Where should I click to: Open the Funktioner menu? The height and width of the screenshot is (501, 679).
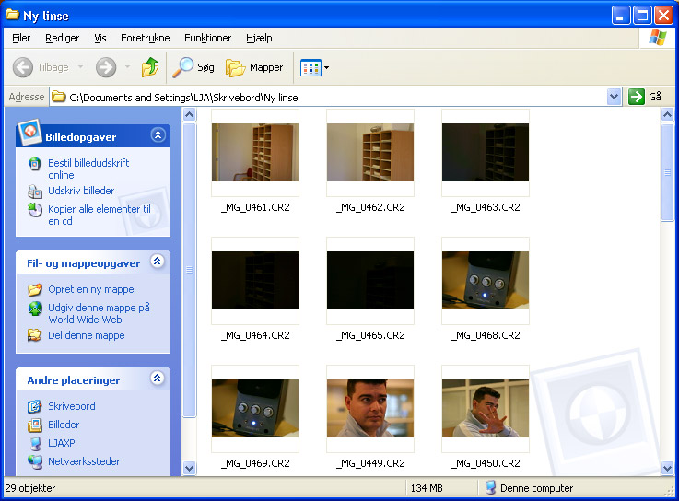pyautogui.click(x=207, y=38)
